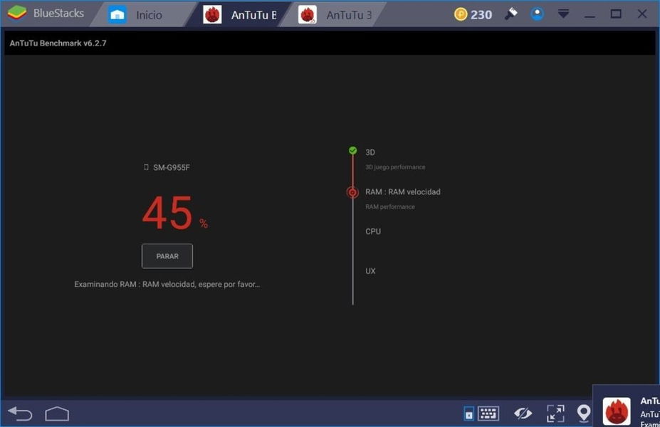Open the points balance showing 230

(x=481, y=15)
